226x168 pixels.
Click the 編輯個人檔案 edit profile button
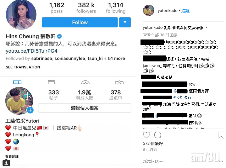coord(85,108)
